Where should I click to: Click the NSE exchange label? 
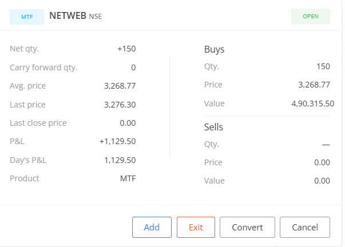96,17
